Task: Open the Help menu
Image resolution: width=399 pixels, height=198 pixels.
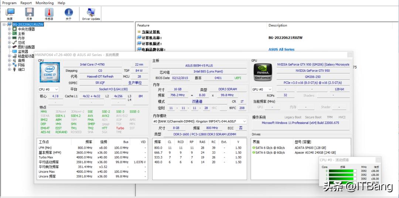Action: [x=61, y=3]
